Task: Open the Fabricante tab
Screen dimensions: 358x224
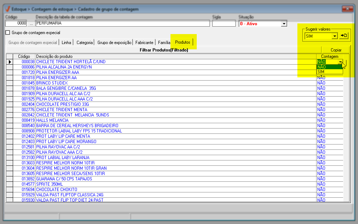Action: click(x=144, y=43)
